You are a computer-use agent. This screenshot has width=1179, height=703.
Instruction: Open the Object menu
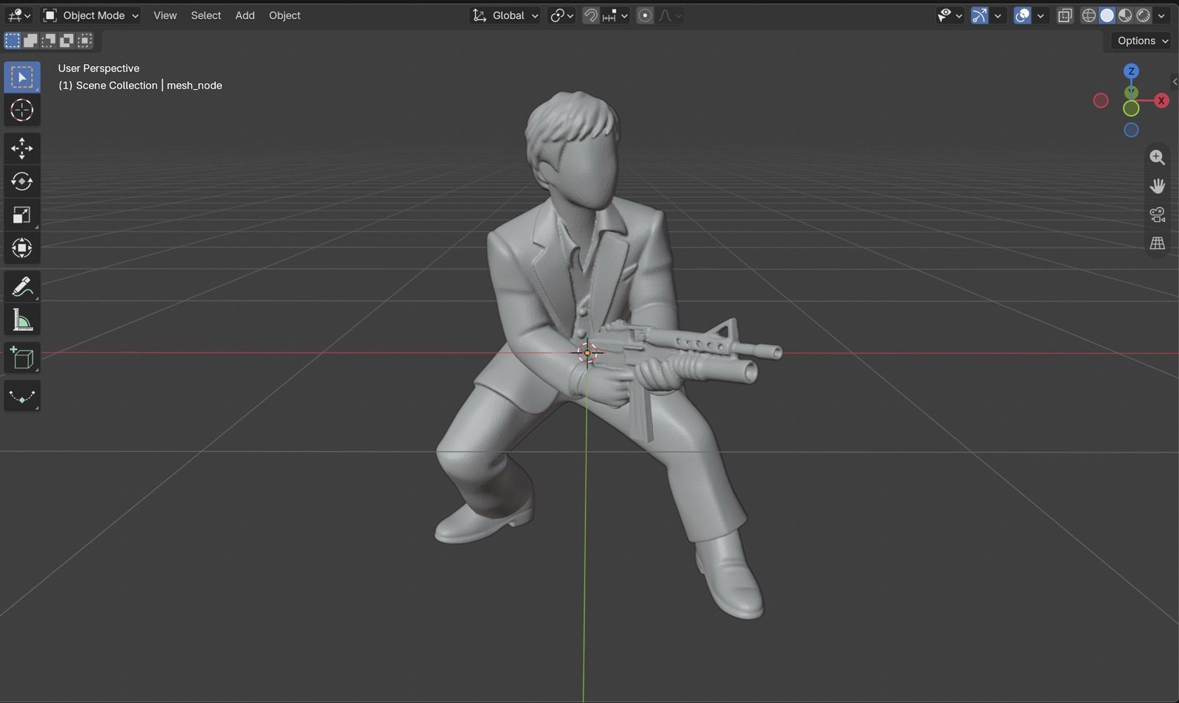point(284,15)
